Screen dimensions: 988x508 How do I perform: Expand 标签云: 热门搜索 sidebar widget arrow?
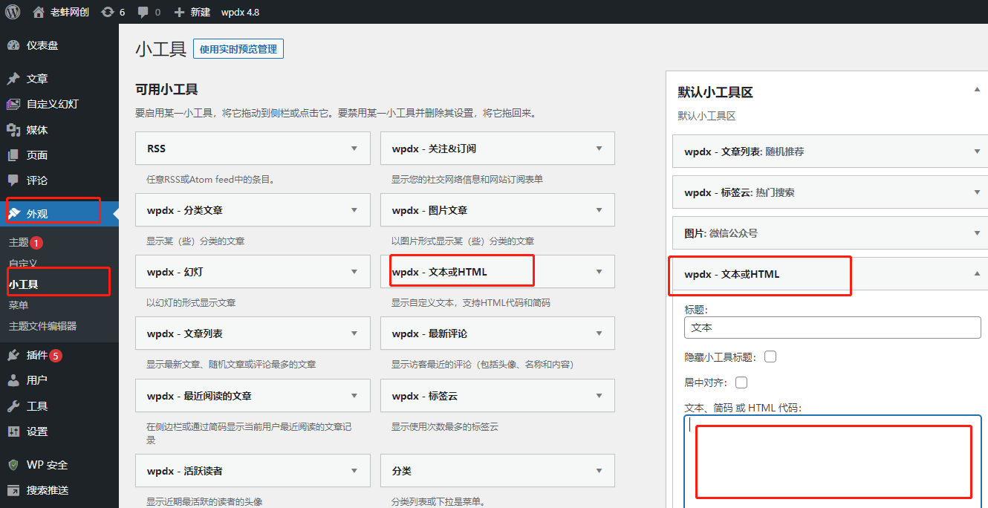977,192
